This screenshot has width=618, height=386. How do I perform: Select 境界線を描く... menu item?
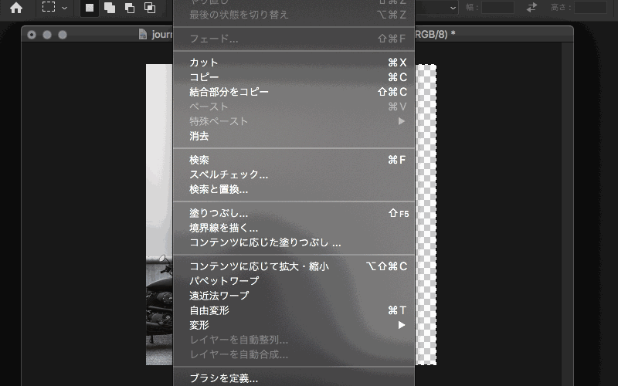point(294,228)
